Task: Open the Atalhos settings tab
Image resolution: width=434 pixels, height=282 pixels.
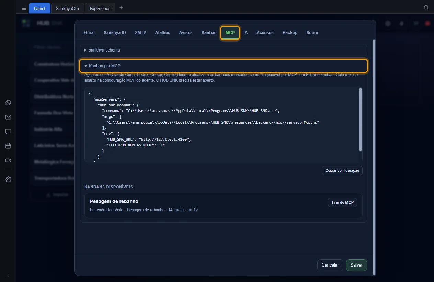Action: (x=162, y=33)
